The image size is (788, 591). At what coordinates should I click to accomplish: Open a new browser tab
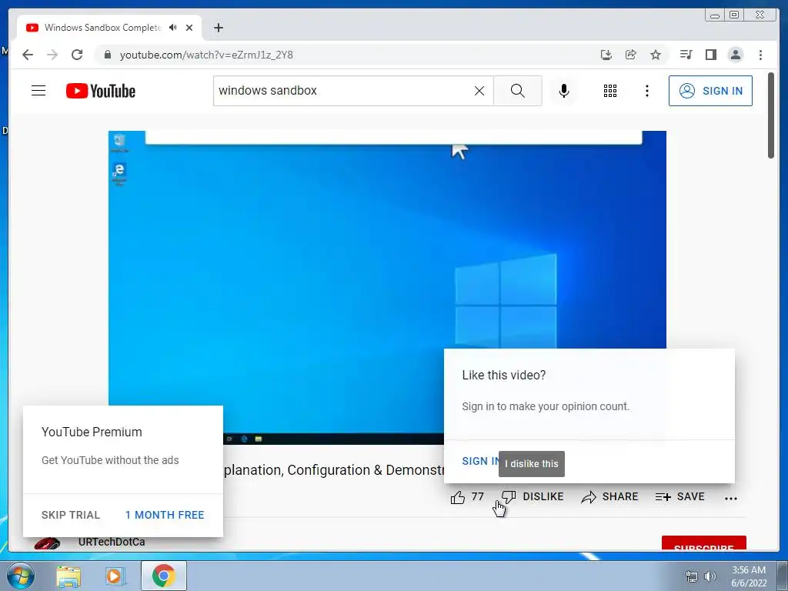pos(218,28)
